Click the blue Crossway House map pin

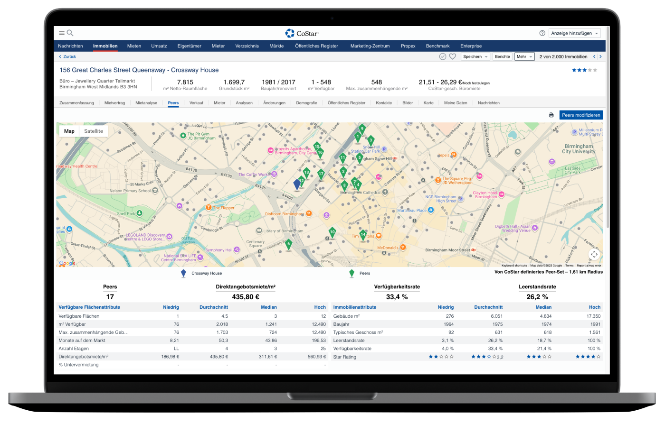[297, 184]
